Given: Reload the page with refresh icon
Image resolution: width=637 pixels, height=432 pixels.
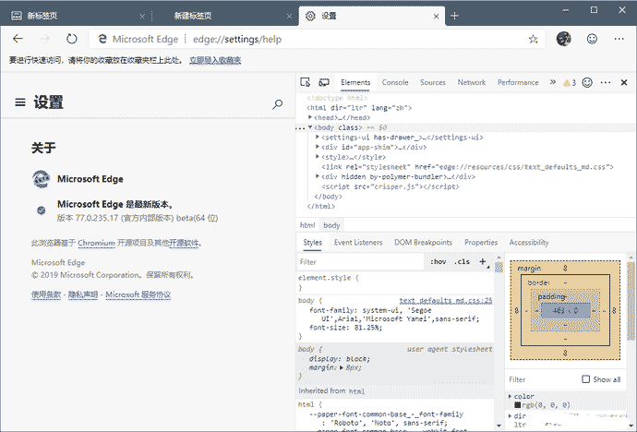Looking at the screenshot, I should (71, 39).
